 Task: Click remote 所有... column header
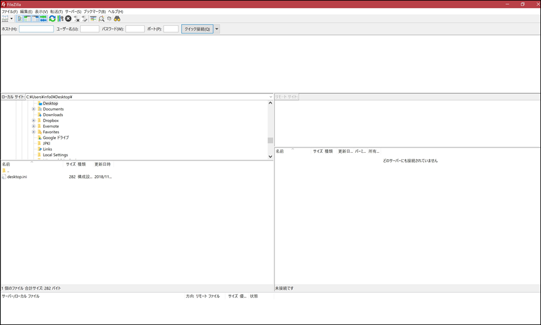click(x=373, y=151)
